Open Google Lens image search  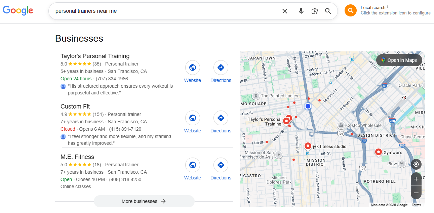coord(315,11)
